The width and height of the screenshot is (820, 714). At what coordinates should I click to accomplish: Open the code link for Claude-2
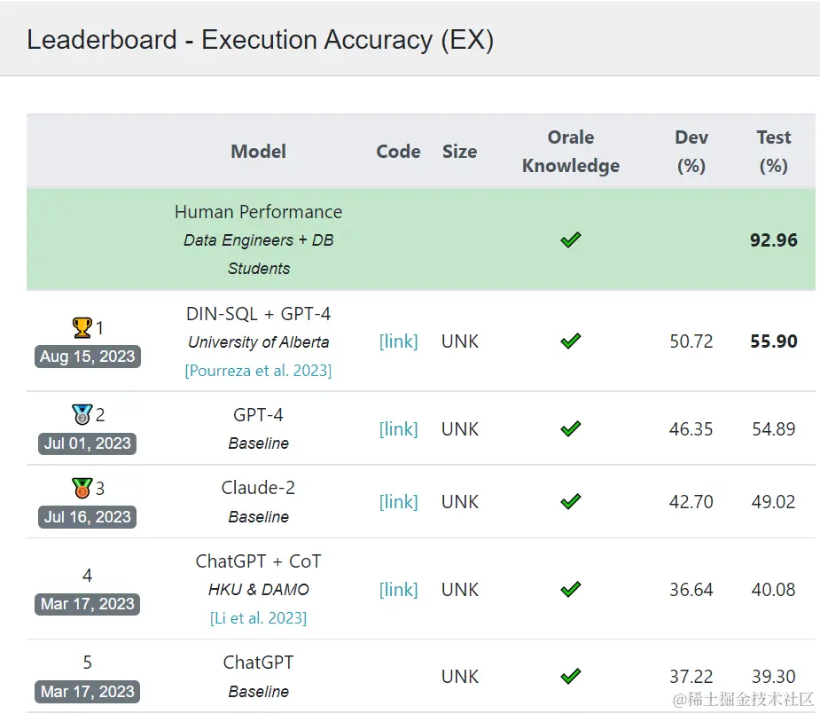click(x=398, y=502)
